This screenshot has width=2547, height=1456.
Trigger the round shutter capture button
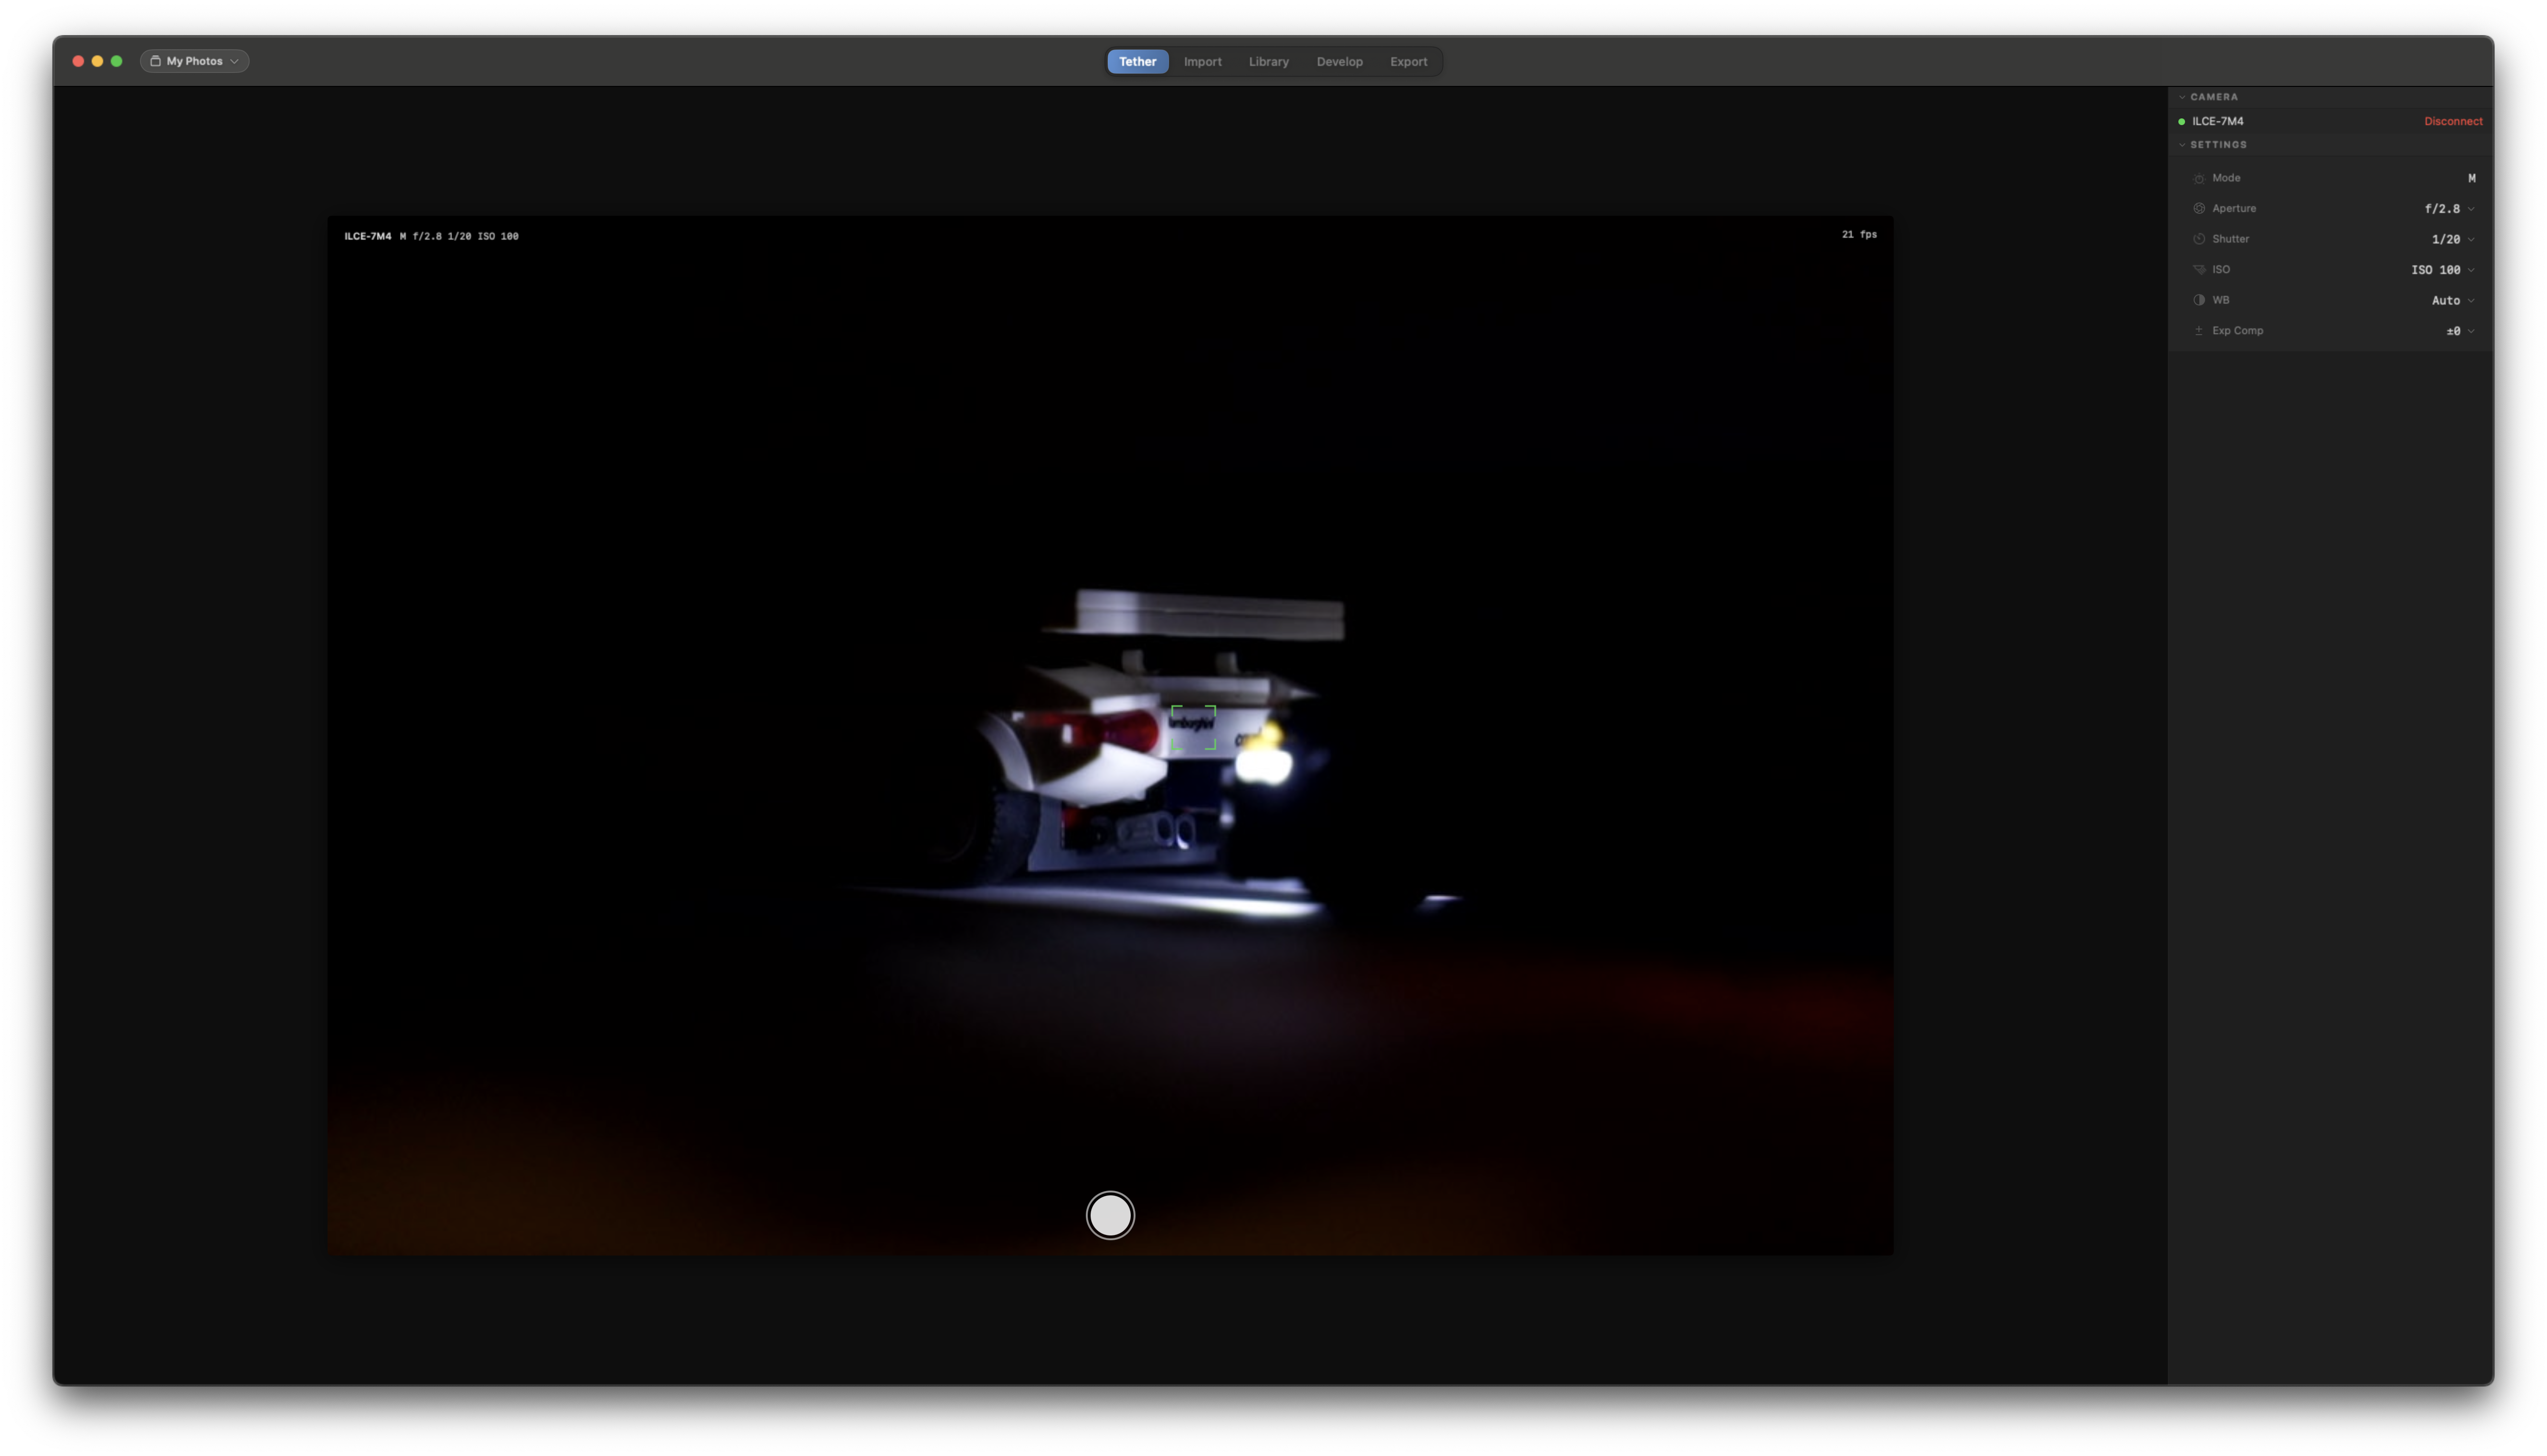[x=1110, y=1215]
